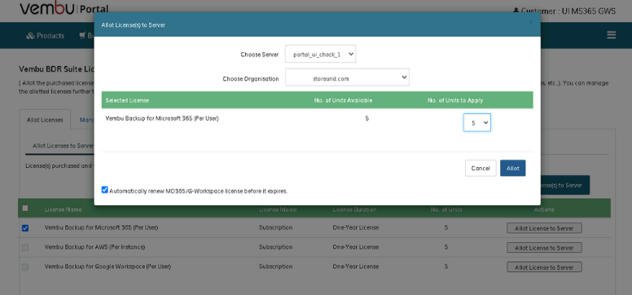Click the Vembu Portal logo
Image resolution: width=632 pixels, height=295 pixels.
pos(64,8)
